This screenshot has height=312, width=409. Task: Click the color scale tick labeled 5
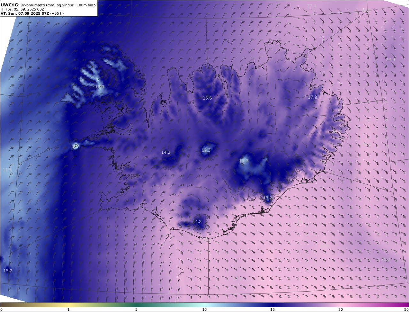pyautogui.click(x=136, y=309)
